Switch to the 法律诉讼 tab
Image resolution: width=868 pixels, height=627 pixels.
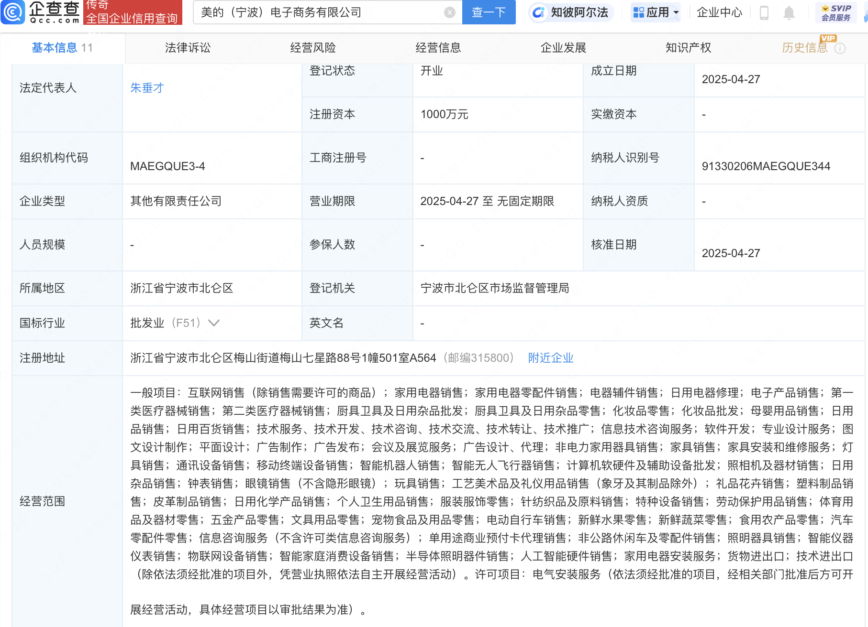click(188, 48)
